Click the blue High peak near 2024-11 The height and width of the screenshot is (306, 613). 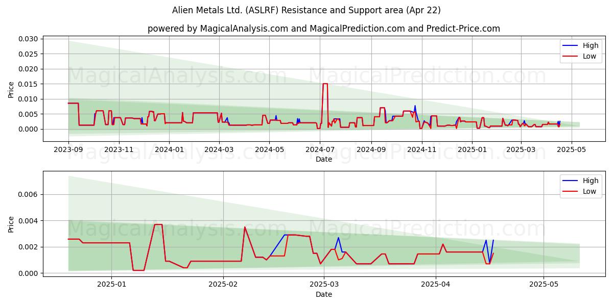[415, 106]
